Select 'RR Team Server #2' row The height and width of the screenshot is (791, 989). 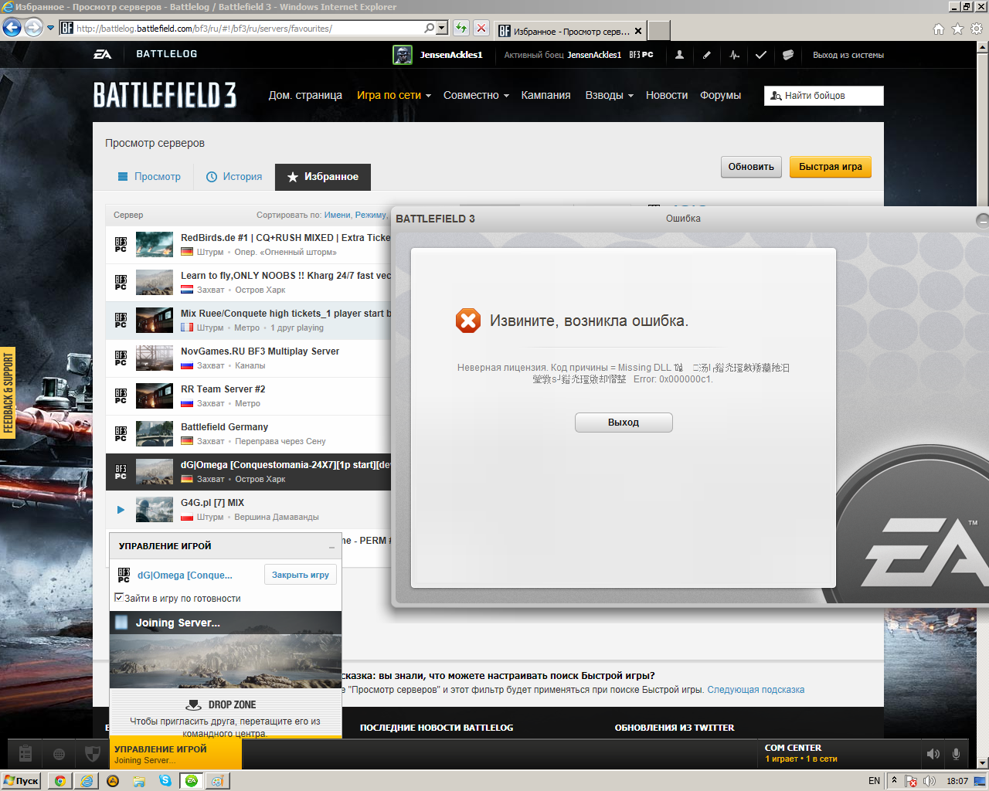[248, 396]
